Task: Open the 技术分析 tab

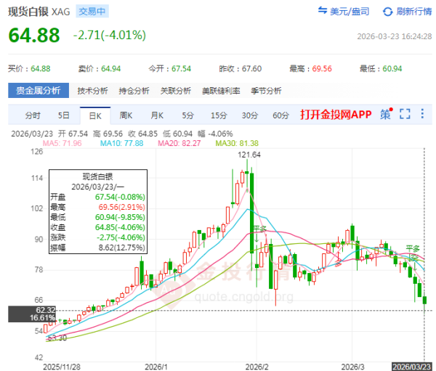Action: [92, 91]
